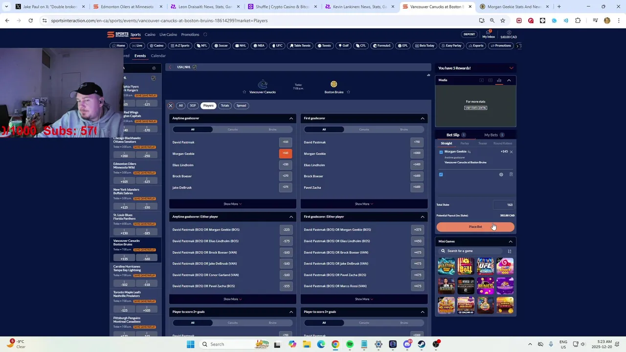Image resolution: width=626 pixels, height=352 pixels.
Task: Select Bruins filter in Anytime goalscorer
Action: click(x=272, y=130)
